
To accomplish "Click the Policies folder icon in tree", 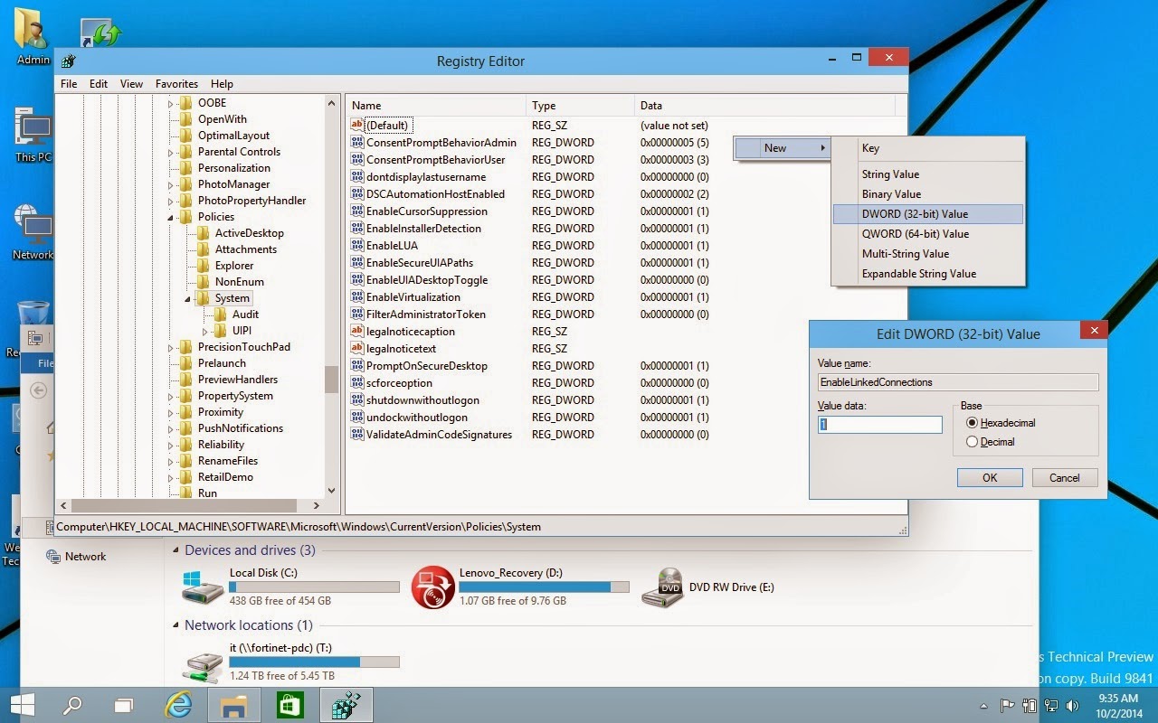I will tap(185, 217).
